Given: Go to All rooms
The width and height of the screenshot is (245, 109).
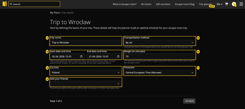Looking at the screenshot, I should pos(146,4).
